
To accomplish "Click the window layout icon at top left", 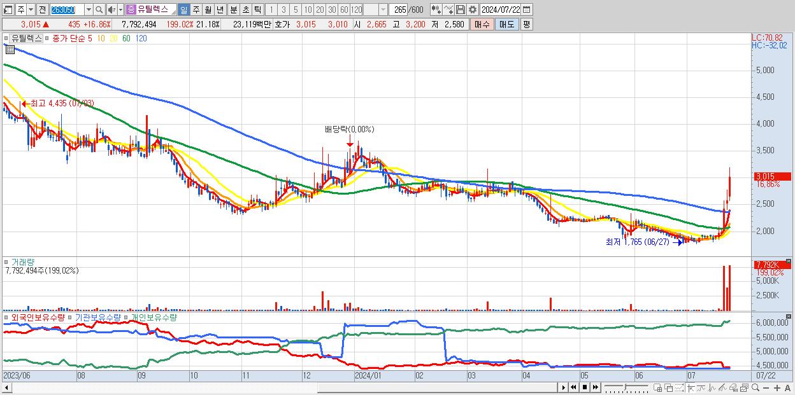I will (x=8, y=10).
